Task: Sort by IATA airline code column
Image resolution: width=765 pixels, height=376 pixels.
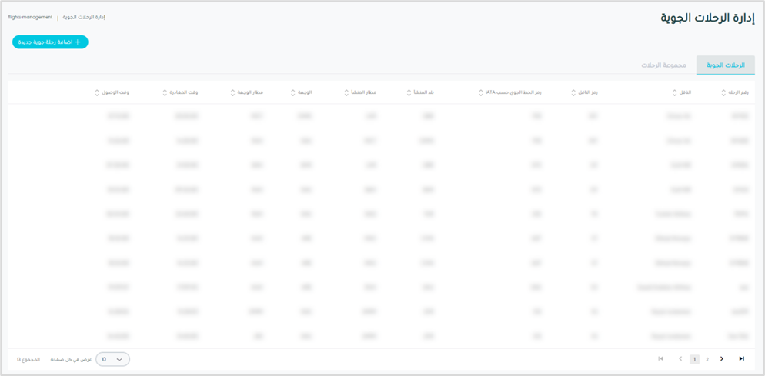Action: [x=481, y=93]
